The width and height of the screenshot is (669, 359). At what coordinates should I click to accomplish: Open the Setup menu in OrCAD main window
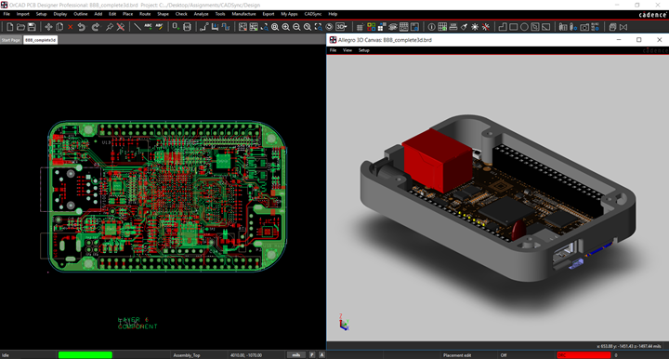[x=42, y=14]
